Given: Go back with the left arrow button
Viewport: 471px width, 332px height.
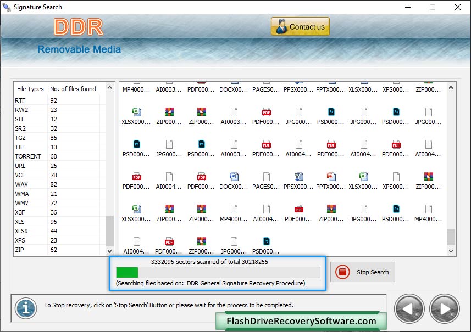Looking at the screenshot, I should click(409, 309).
